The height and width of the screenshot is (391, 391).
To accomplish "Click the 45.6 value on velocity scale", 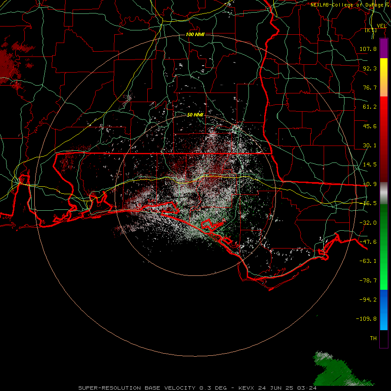I will (370, 126).
